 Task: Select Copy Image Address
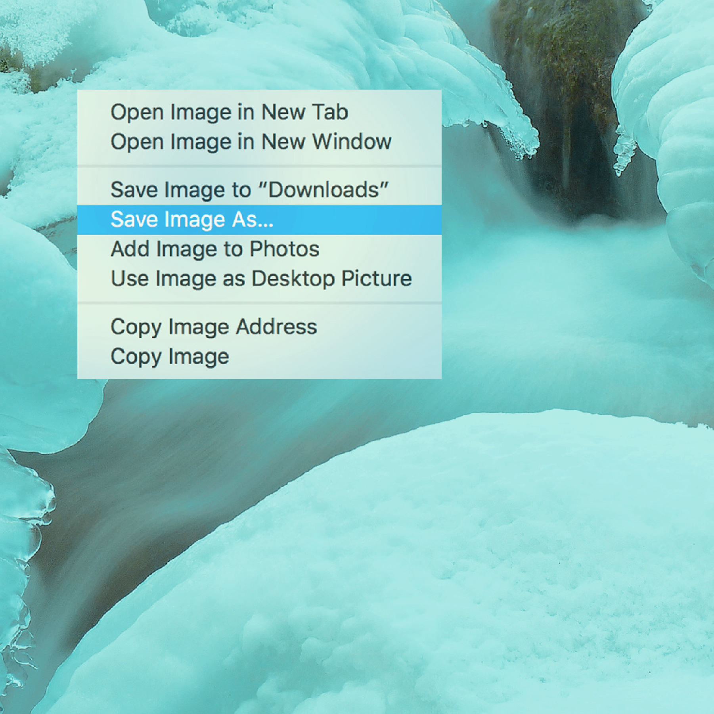[259, 327]
